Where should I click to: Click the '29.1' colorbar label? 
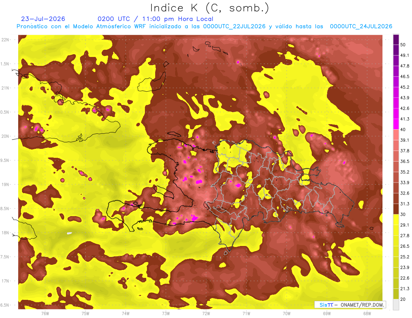tap(405, 225)
